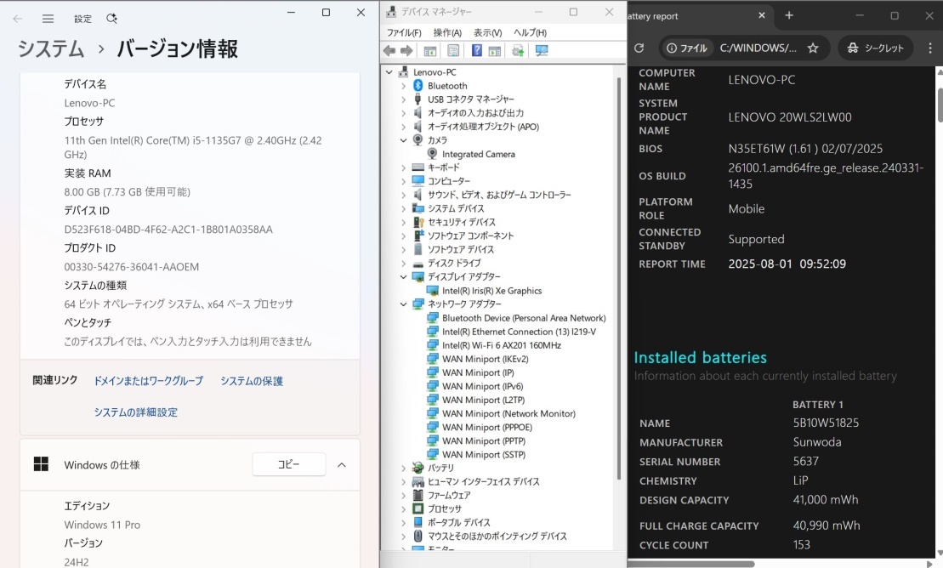Click the back arrow in Device Manager toolbar
The width and height of the screenshot is (943, 568).
(389, 50)
